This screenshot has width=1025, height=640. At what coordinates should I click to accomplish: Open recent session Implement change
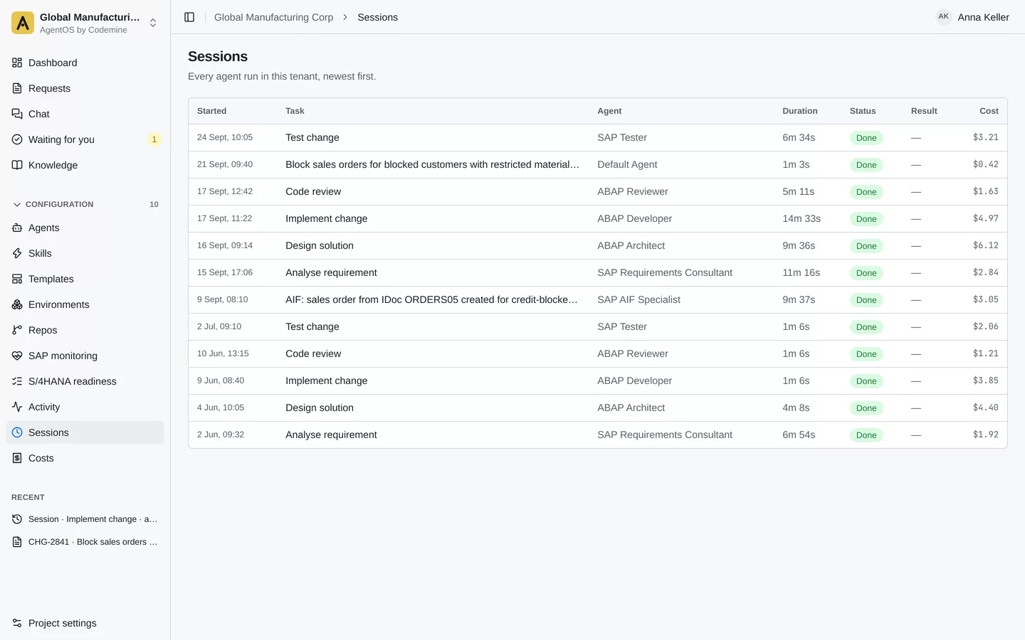pos(85,519)
